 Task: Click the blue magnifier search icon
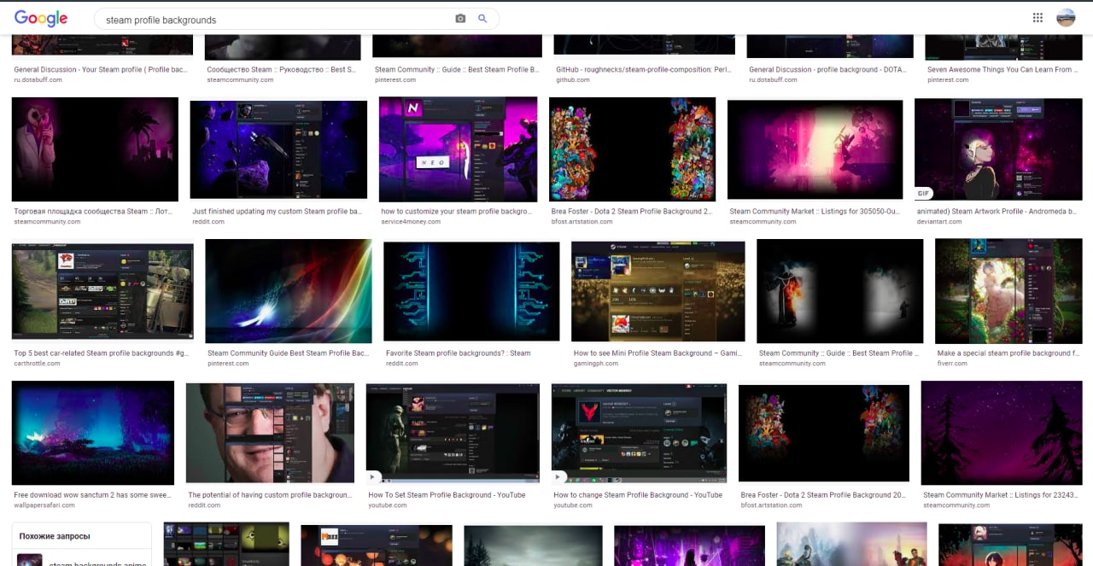[482, 19]
